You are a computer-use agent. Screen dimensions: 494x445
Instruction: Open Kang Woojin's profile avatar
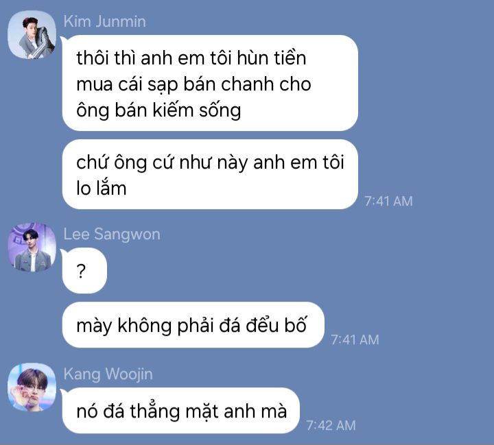[x=32, y=387]
